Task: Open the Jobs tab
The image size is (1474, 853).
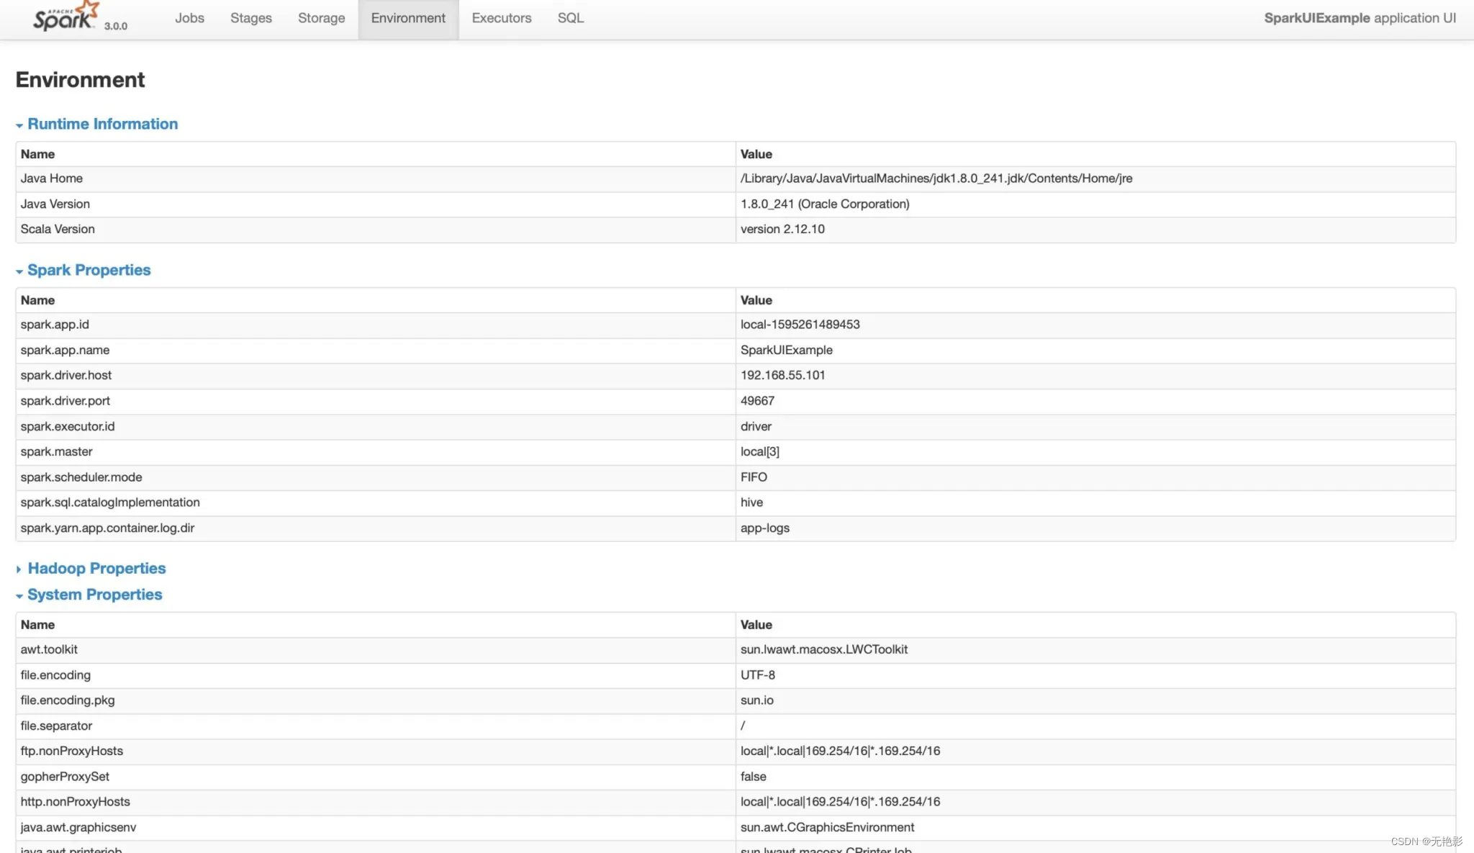Action: 189,18
